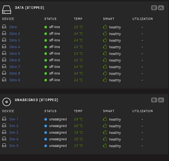The image size is (169, 161).
Task: Open the Dev 4 device link
Action: (x=14, y=139)
